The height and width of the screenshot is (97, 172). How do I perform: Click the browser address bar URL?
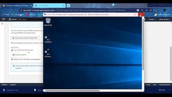click(x=74, y=10)
